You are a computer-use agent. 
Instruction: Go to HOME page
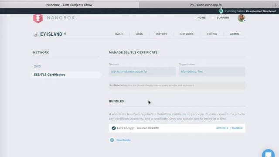click(201, 18)
